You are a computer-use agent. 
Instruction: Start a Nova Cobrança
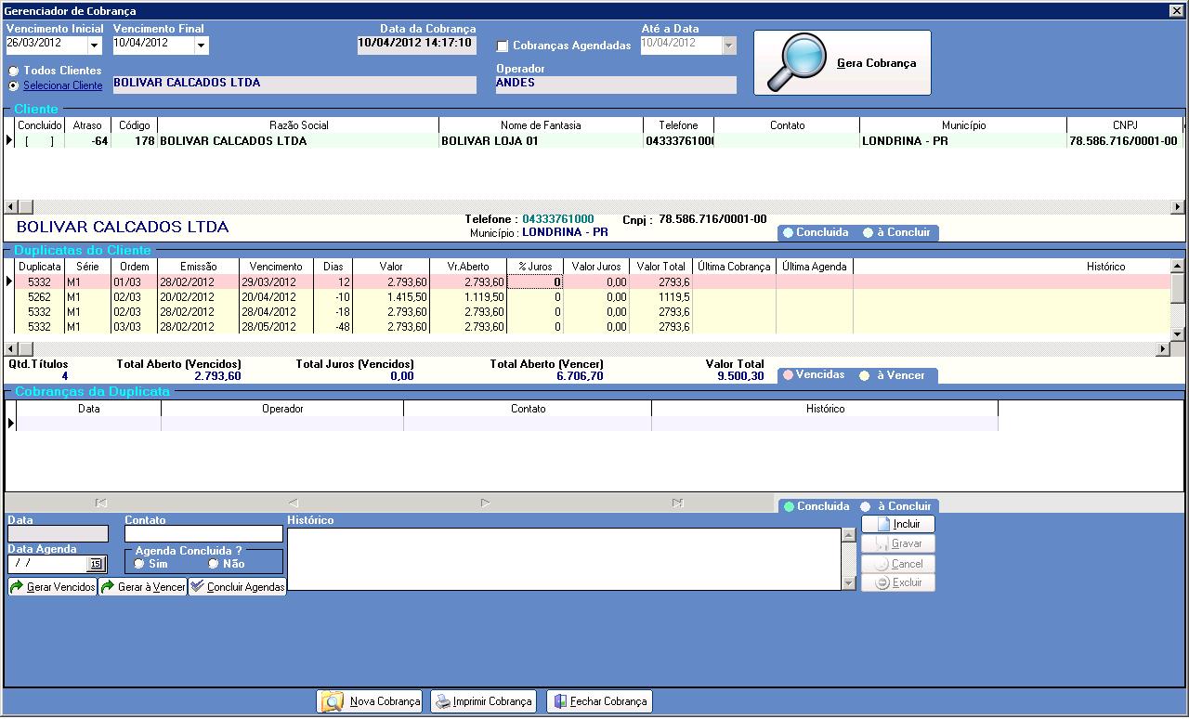370,701
